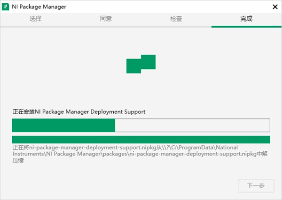Click the green underline beneath the 完成 tab

tap(246, 27)
